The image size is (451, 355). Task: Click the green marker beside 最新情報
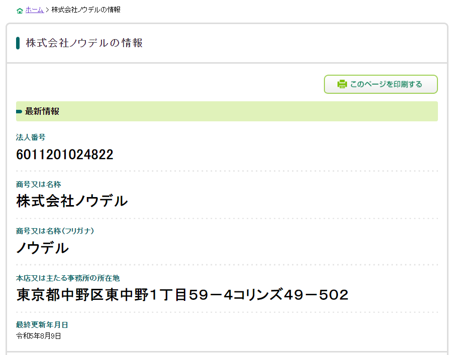[x=19, y=111]
